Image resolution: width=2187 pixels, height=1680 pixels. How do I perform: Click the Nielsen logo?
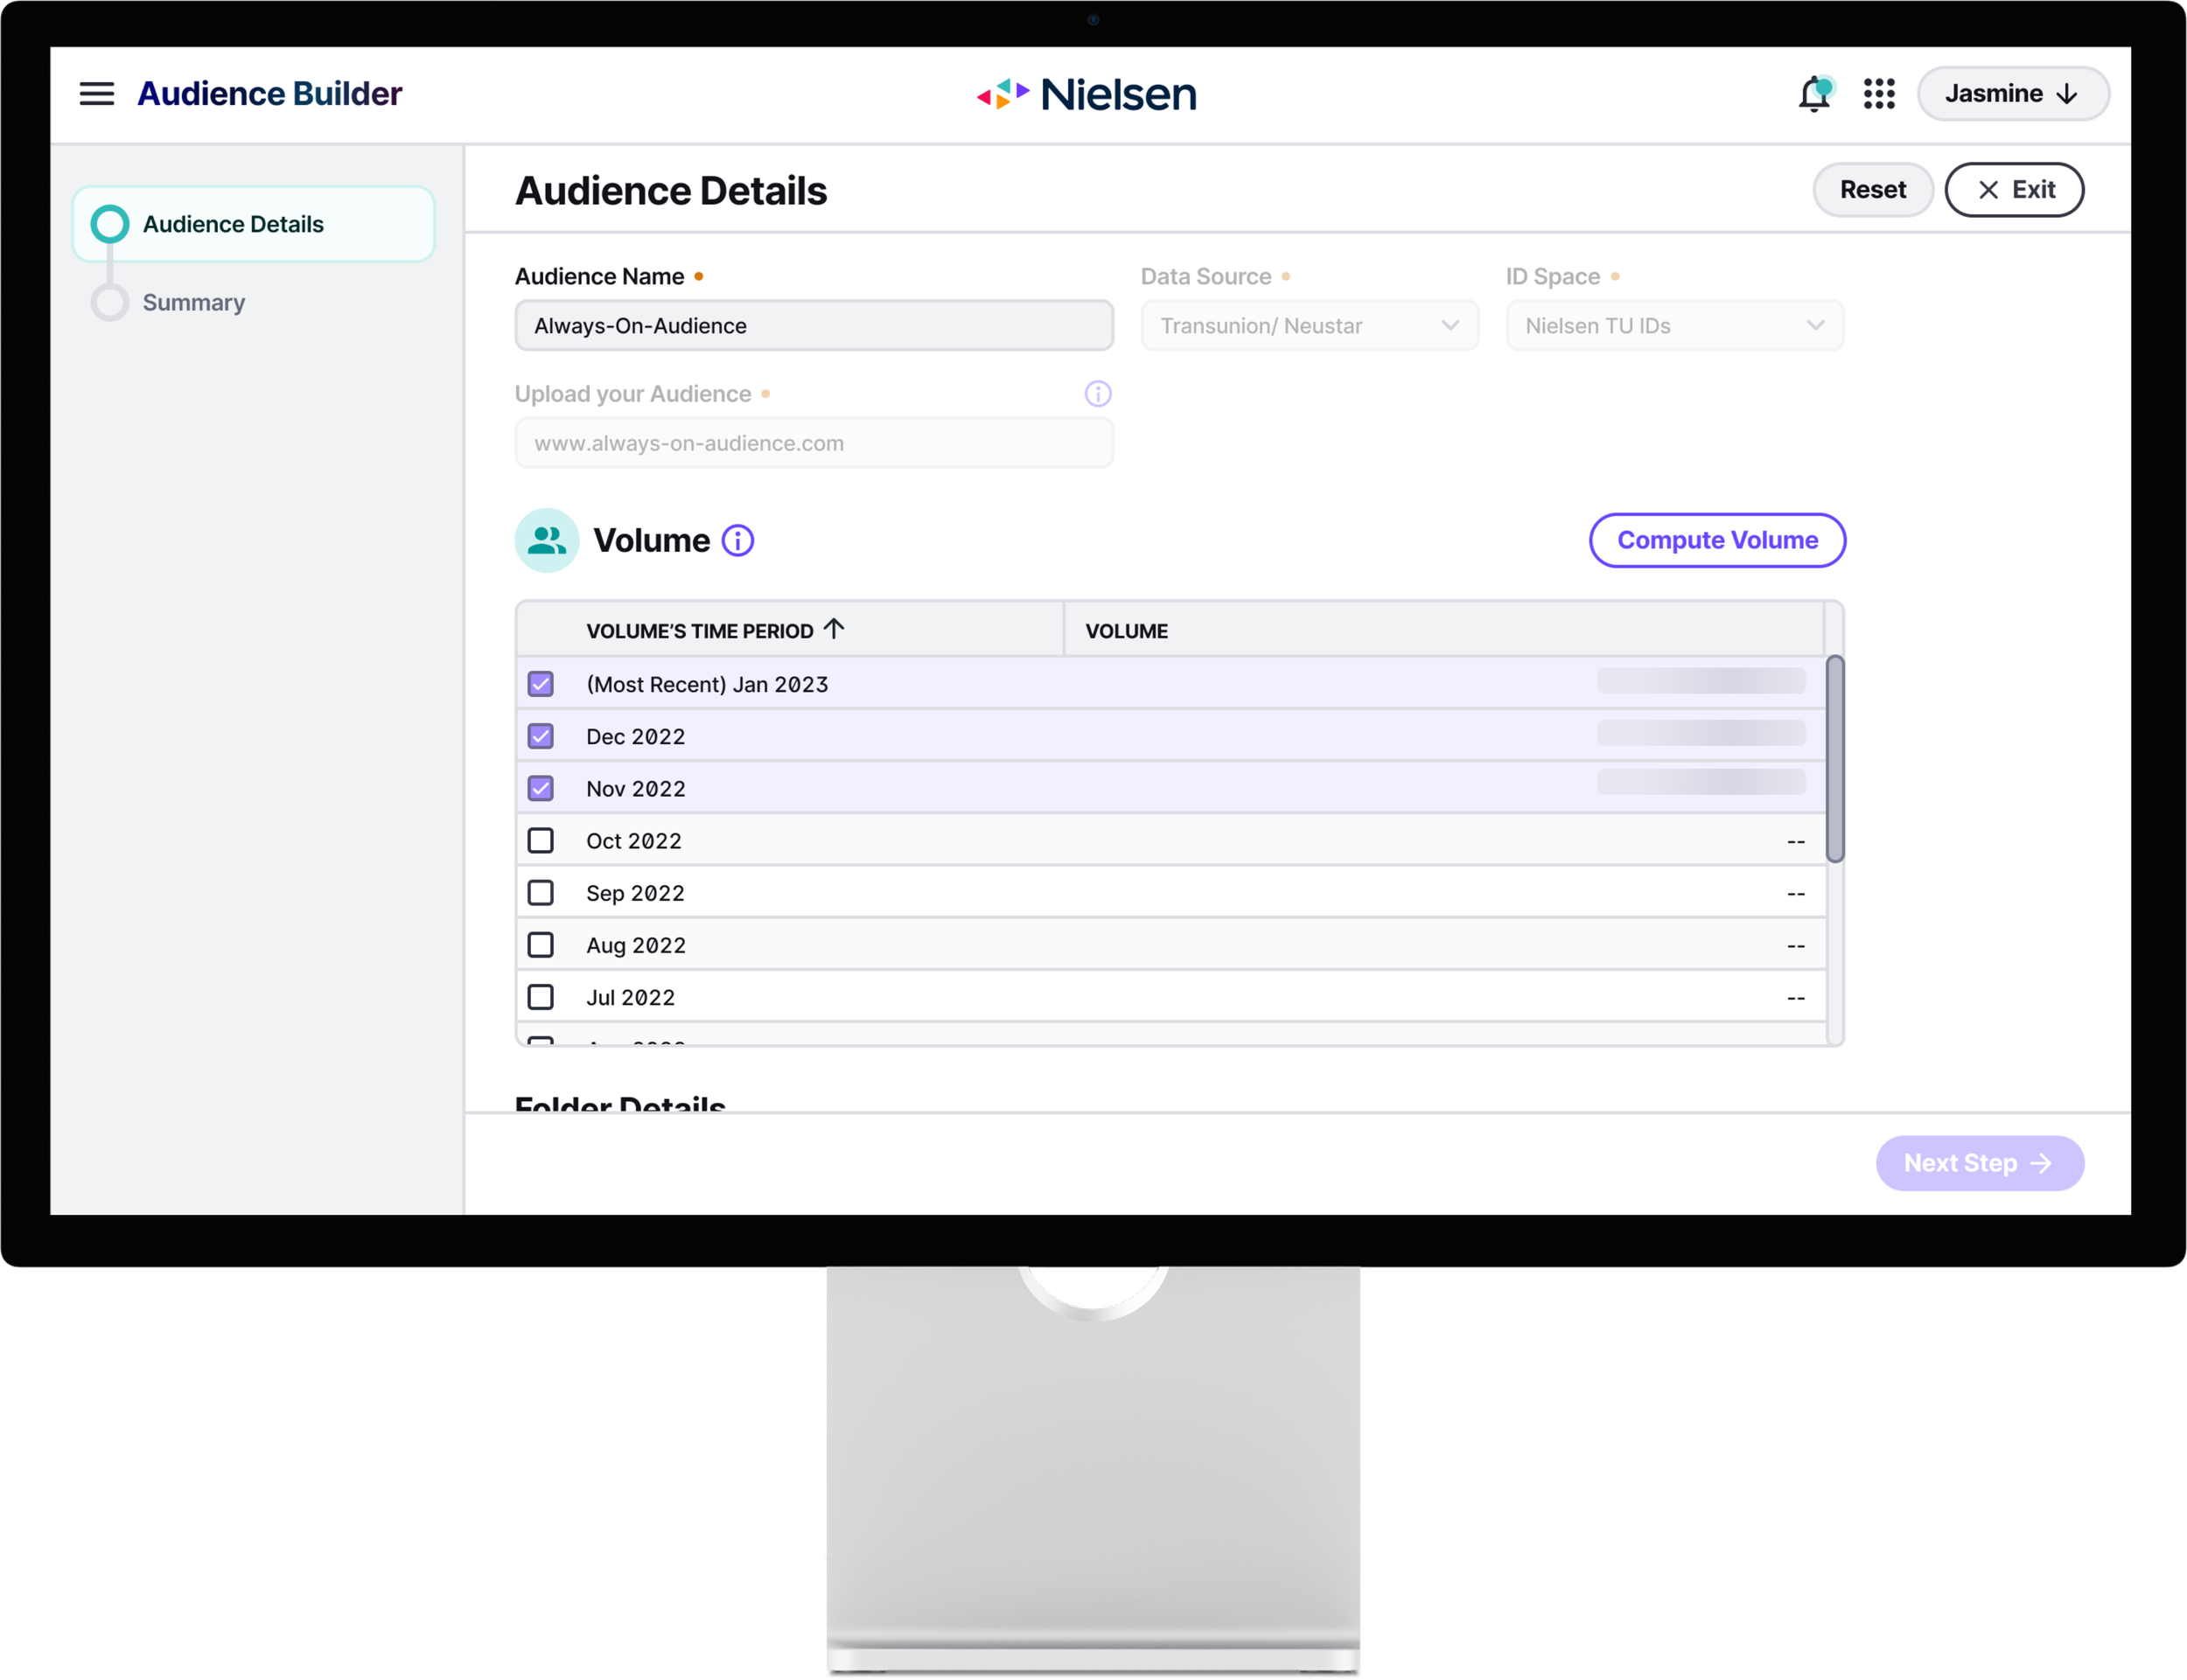1087,94
